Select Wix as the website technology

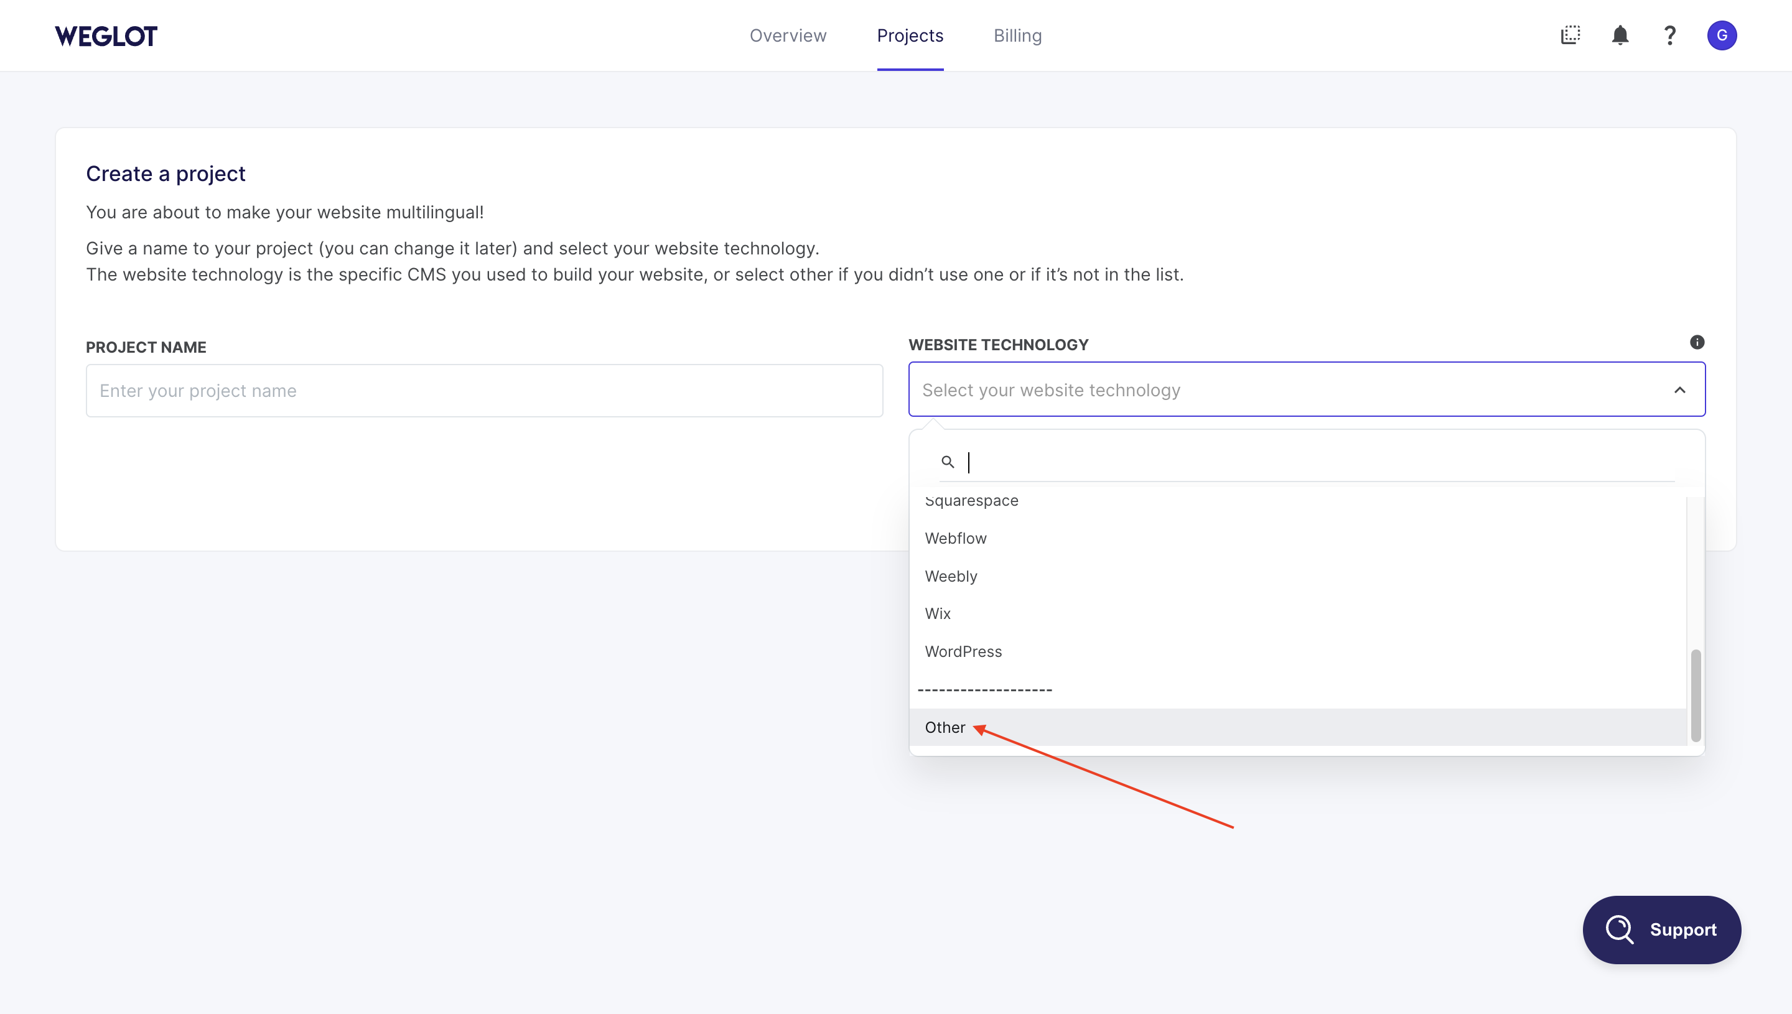(938, 613)
